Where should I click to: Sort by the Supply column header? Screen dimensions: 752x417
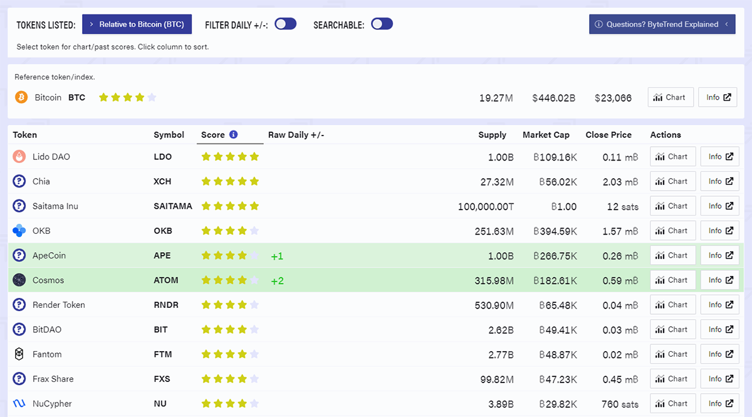pos(492,135)
